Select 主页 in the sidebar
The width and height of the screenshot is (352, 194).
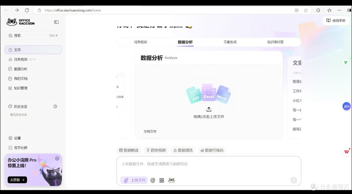[x=33, y=50]
